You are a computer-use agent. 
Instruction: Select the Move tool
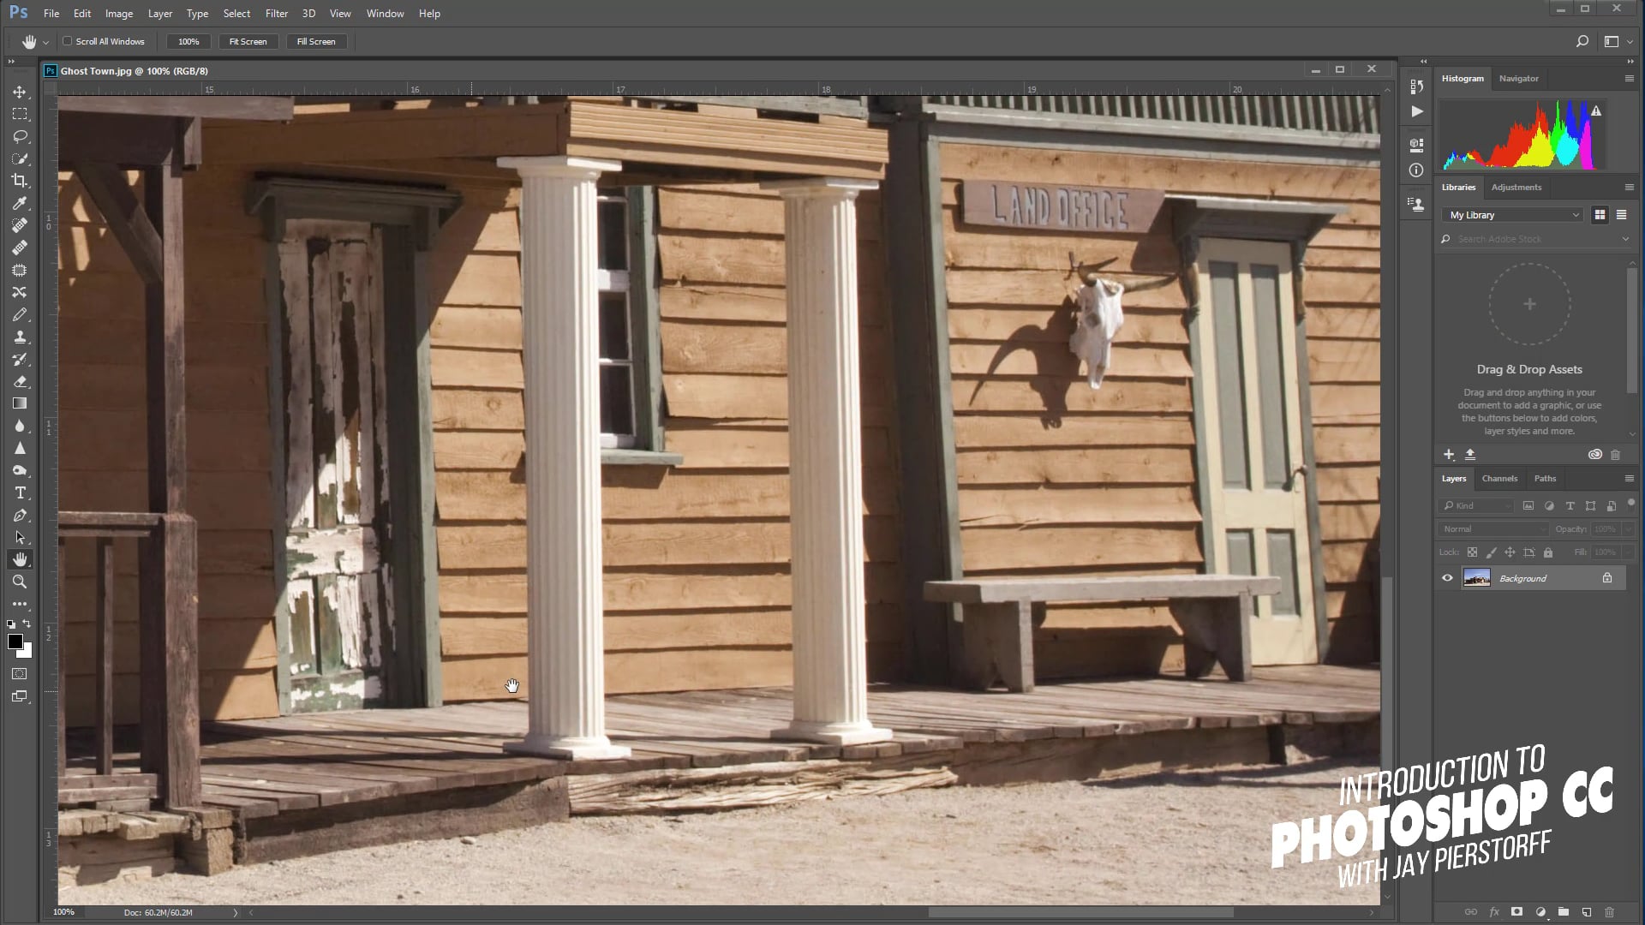point(20,92)
